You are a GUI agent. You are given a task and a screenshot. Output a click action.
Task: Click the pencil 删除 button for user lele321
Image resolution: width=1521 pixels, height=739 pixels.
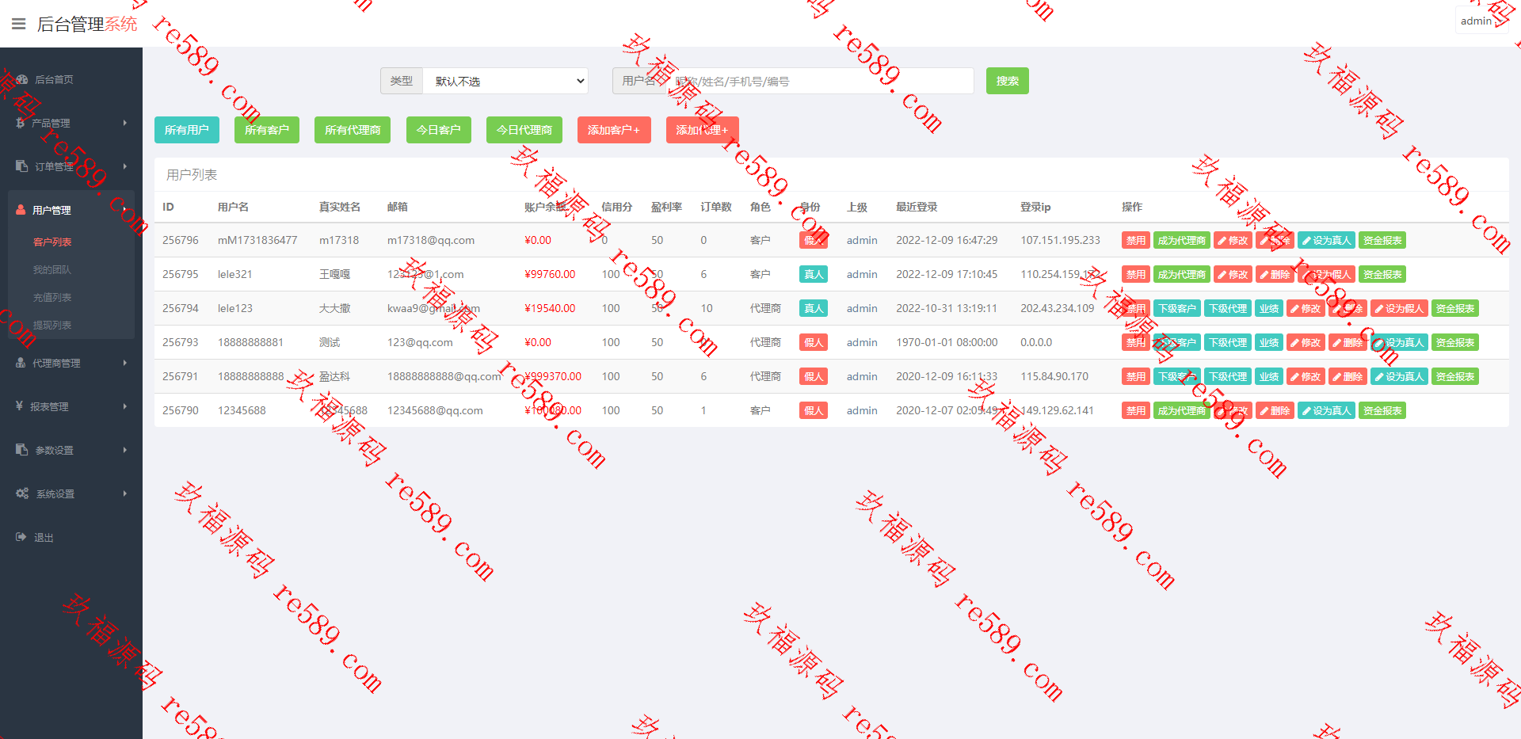1275,275
